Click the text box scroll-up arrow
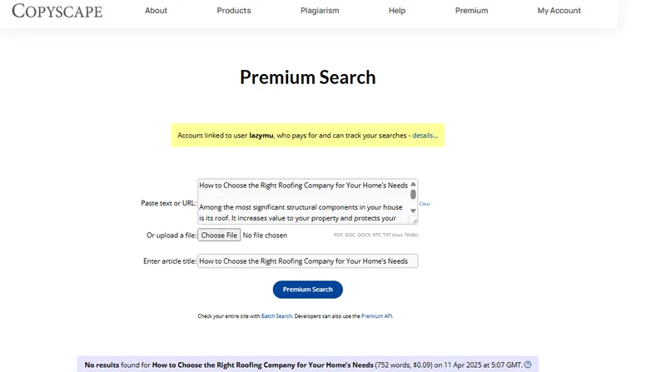Viewport: 666px width, 372px height. (413, 184)
